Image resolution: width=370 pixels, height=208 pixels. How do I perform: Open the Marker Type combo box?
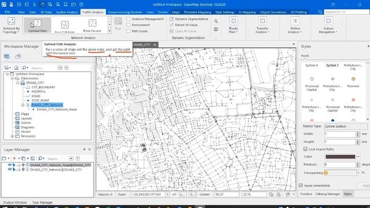pos(346,127)
